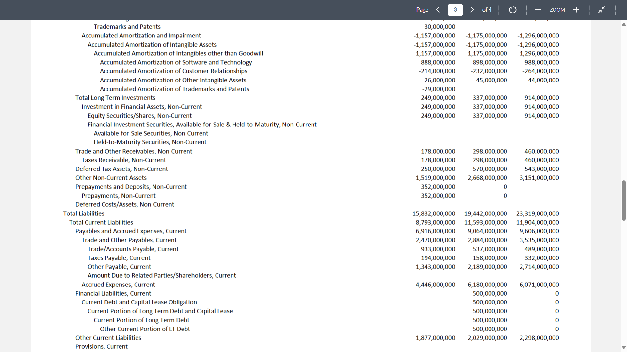Viewport: 627px width, 352px height.
Task: Zoom out with the minus icon
Action: 538,10
